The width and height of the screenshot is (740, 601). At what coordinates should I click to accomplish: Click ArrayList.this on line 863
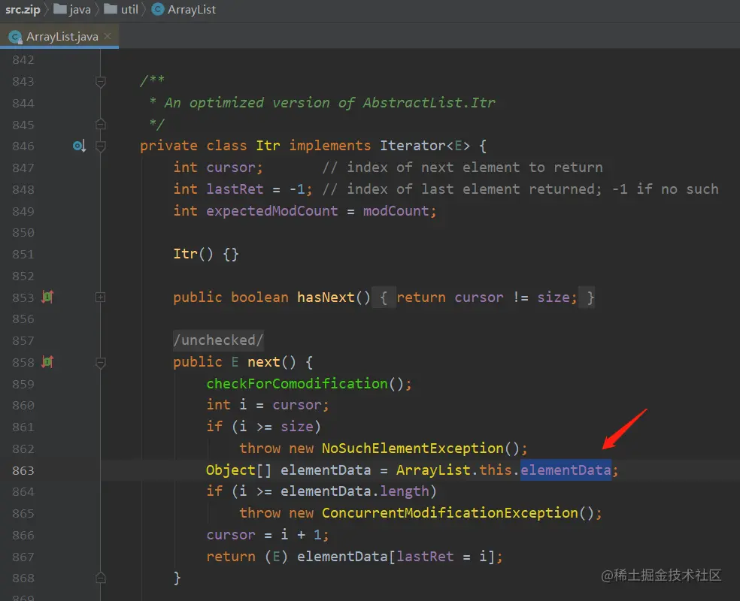(x=454, y=470)
